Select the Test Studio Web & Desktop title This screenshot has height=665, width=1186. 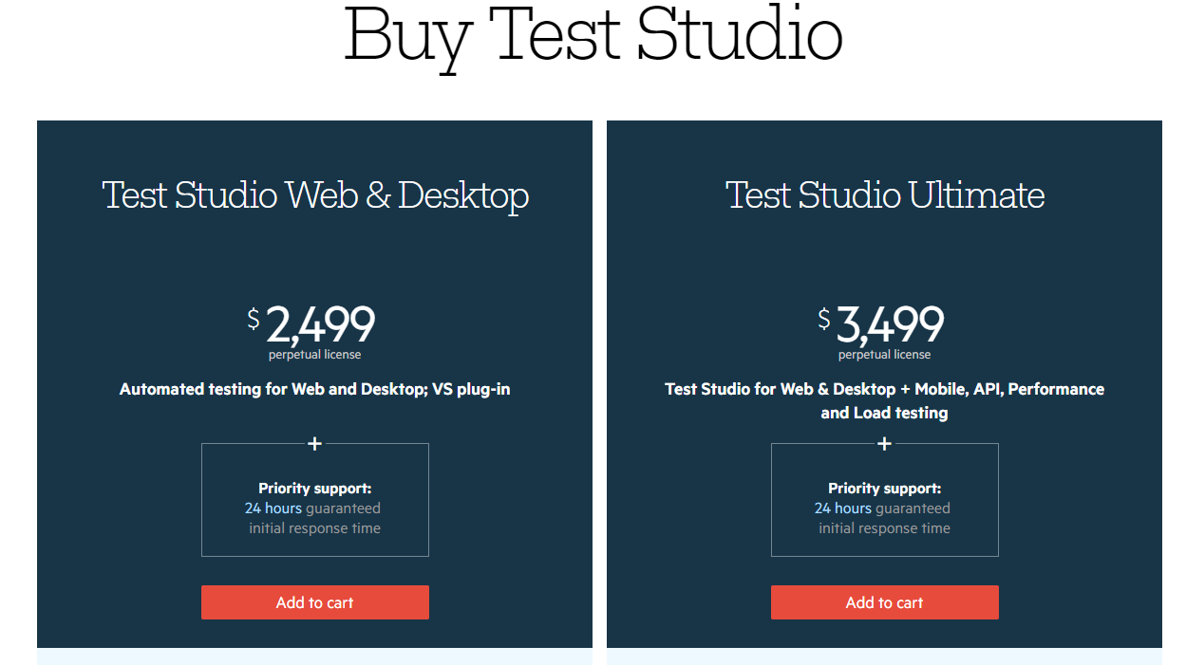315,195
